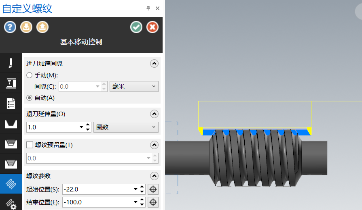Open the 起始位置(S) value dropdown arrow
The image size is (362, 210).
click(135, 189)
